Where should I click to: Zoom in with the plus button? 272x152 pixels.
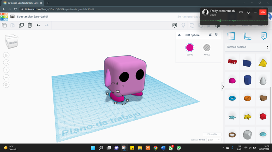(6, 70)
